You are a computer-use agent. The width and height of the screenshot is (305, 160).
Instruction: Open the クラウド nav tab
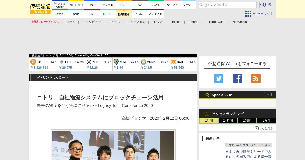click(188, 5)
